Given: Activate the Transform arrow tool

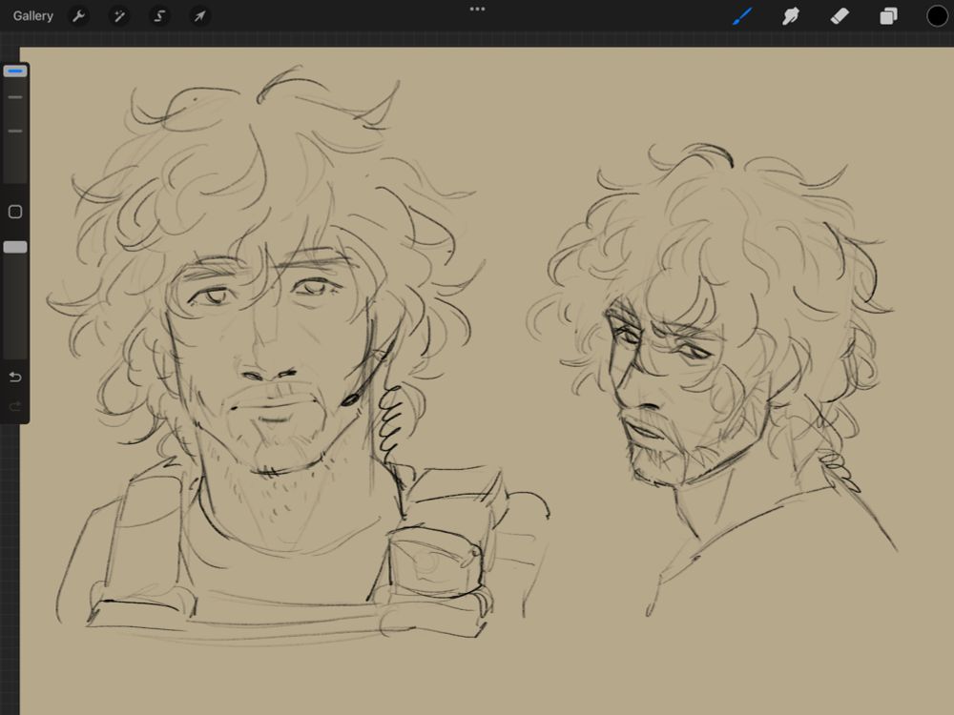Looking at the screenshot, I should (x=199, y=16).
